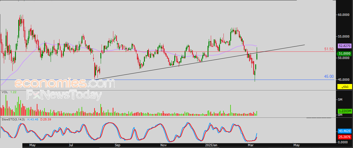Screen dimensions: 353x148
Task: Select the 5M volume axis label
Action: [341, 99]
